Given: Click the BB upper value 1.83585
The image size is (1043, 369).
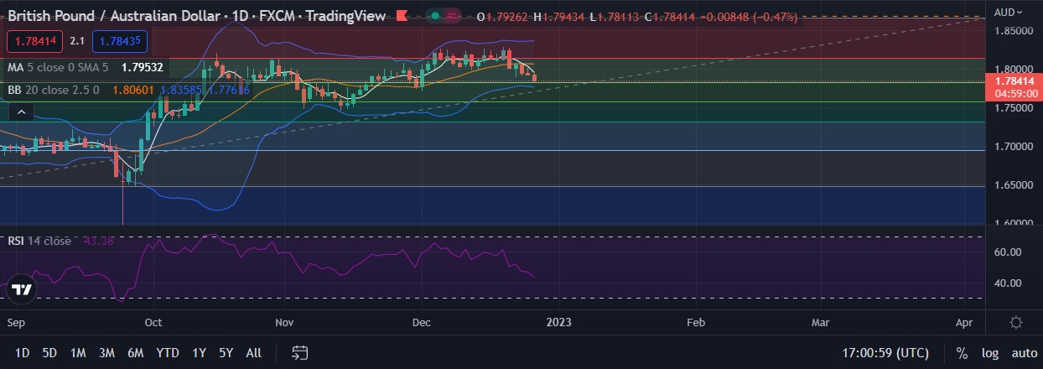Looking at the screenshot, I should click(x=179, y=90).
